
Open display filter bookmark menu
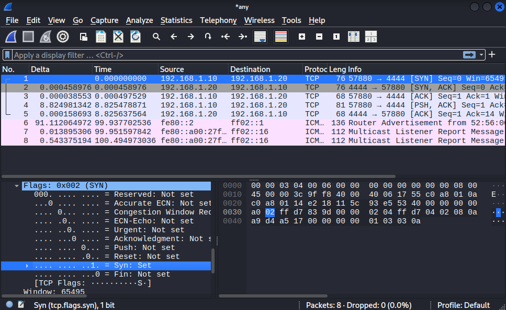tap(7, 55)
